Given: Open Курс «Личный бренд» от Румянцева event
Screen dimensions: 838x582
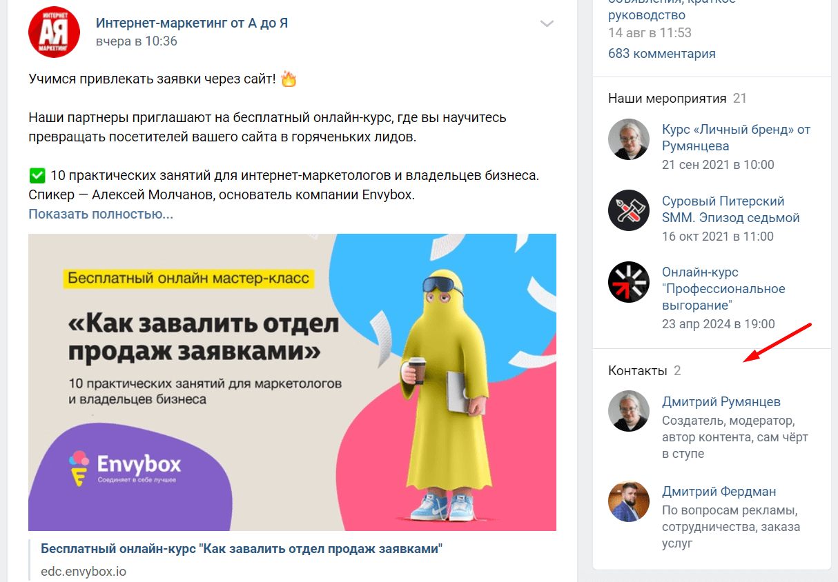Looking at the screenshot, I should pyautogui.click(x=736, y=137).
